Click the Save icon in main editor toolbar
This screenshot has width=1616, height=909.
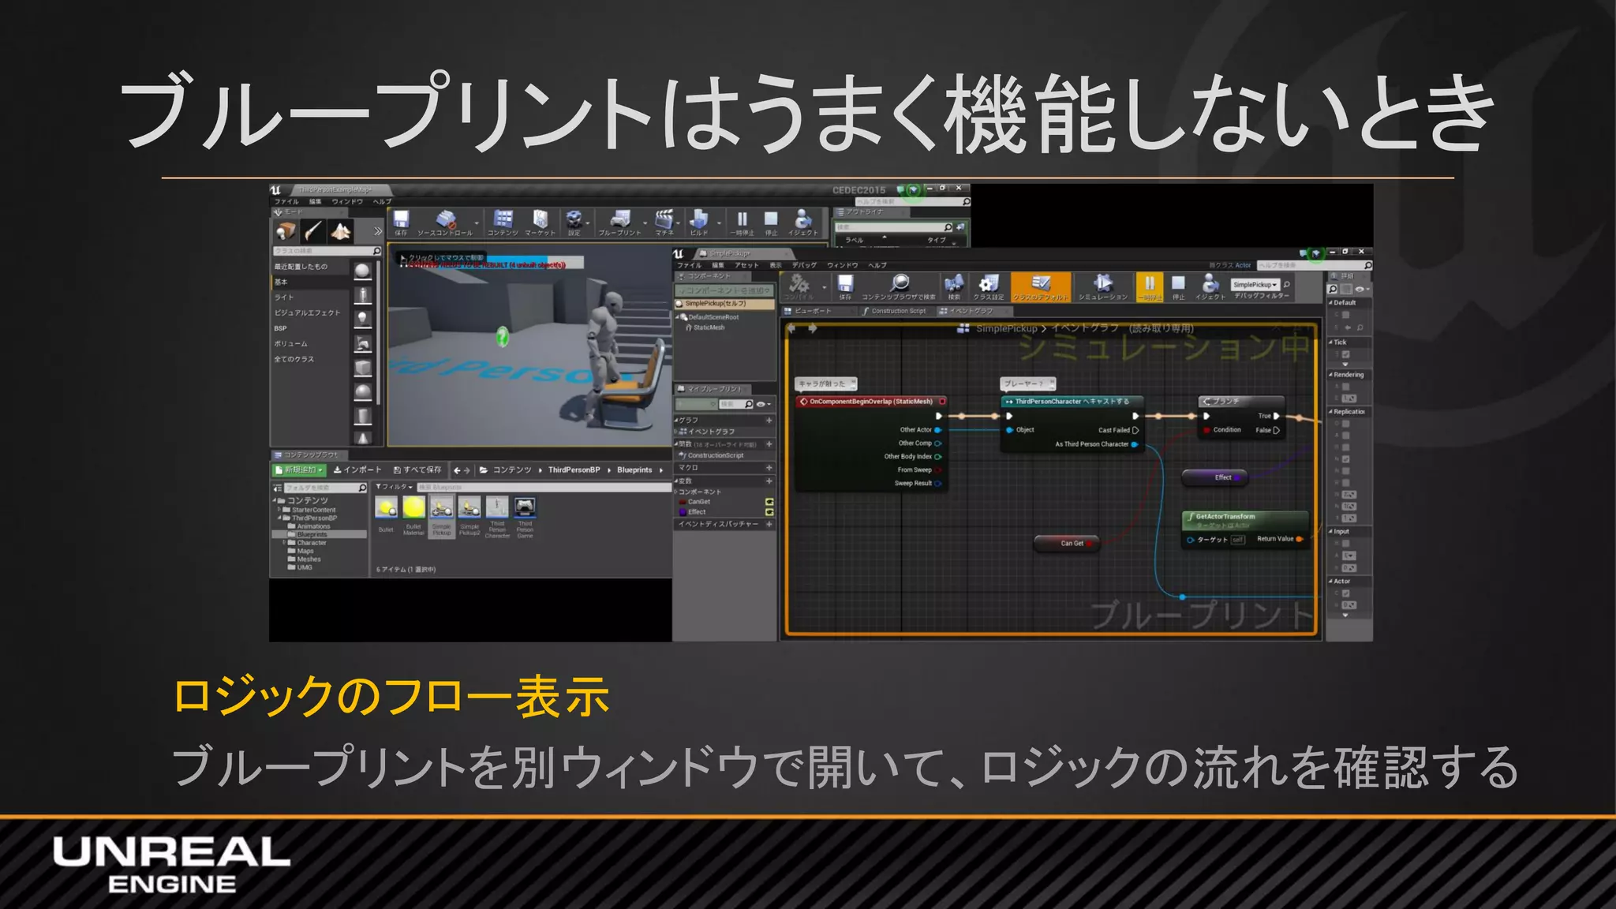pyautogui.click(x=401, y=222)
